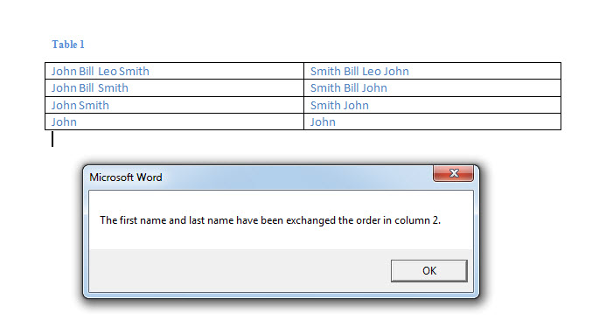Select cell Smith John in column two
Viewport: 606px width, 327px height.
pos(433,105)
